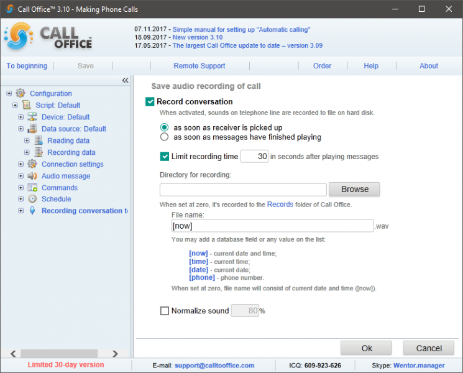Expand the Data source: Default node
Viewport: 463px width, 373px height.
21,129
